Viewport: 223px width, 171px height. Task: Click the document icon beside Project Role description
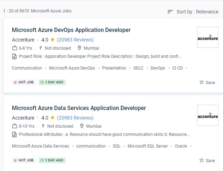[15, 56]
